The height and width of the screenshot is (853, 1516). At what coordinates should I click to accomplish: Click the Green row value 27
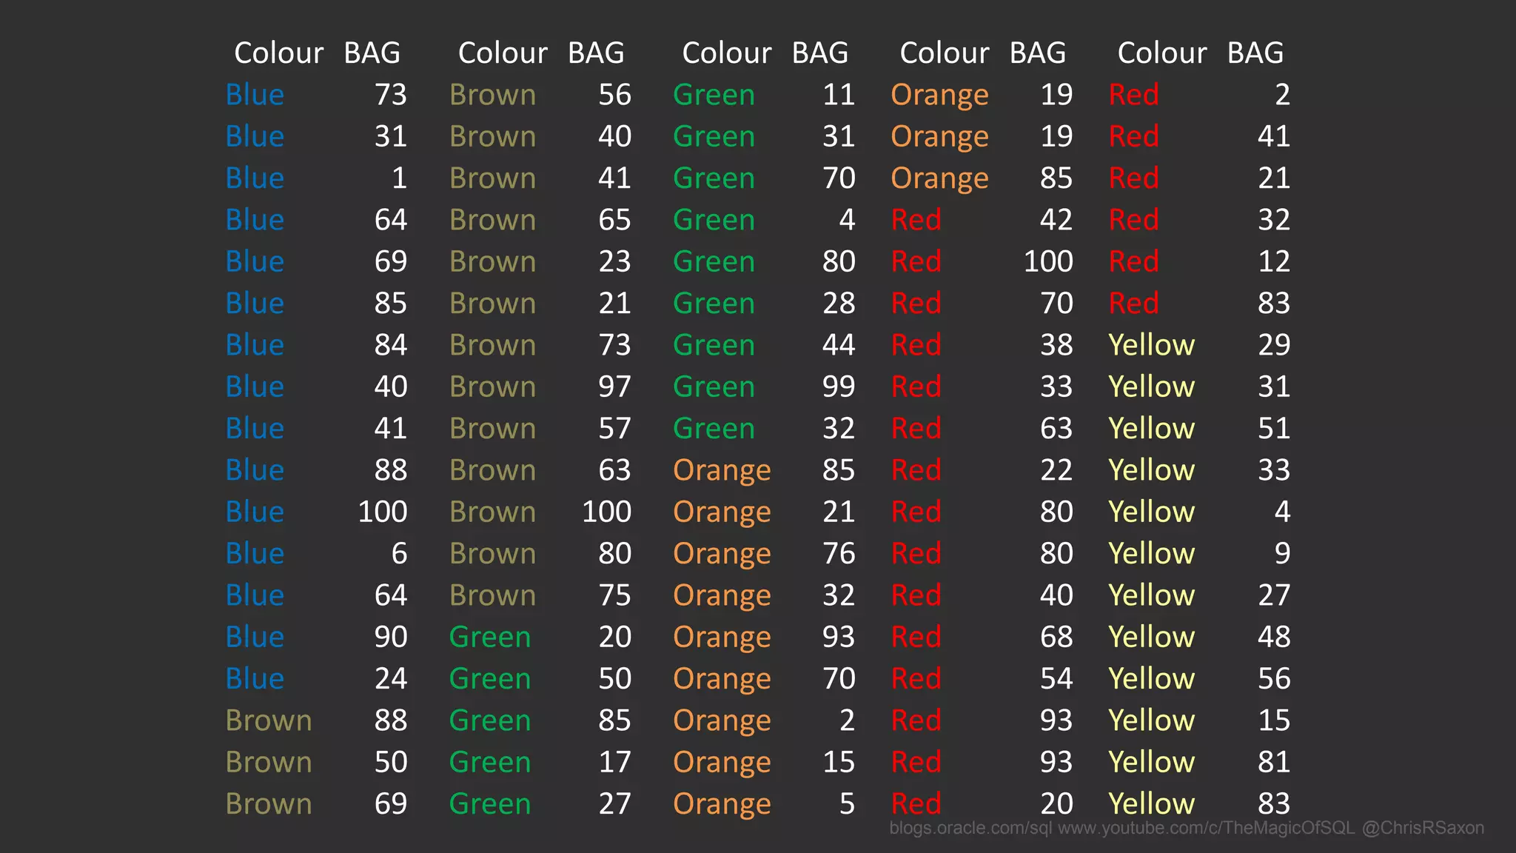click(x=615, y=804)
